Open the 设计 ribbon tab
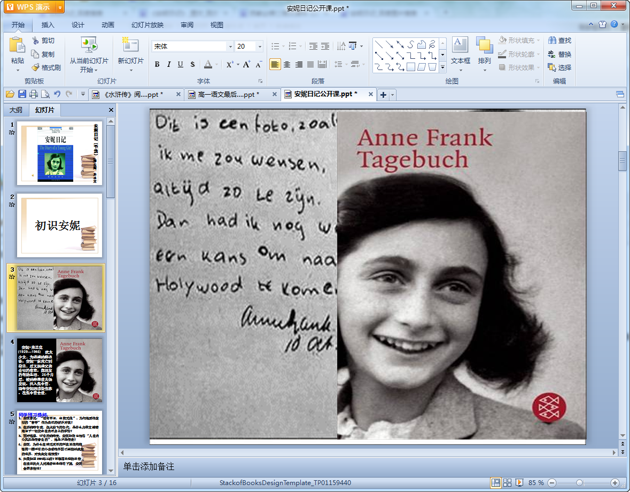The height and width of the screenshot is (492, 630). point(78,25)
